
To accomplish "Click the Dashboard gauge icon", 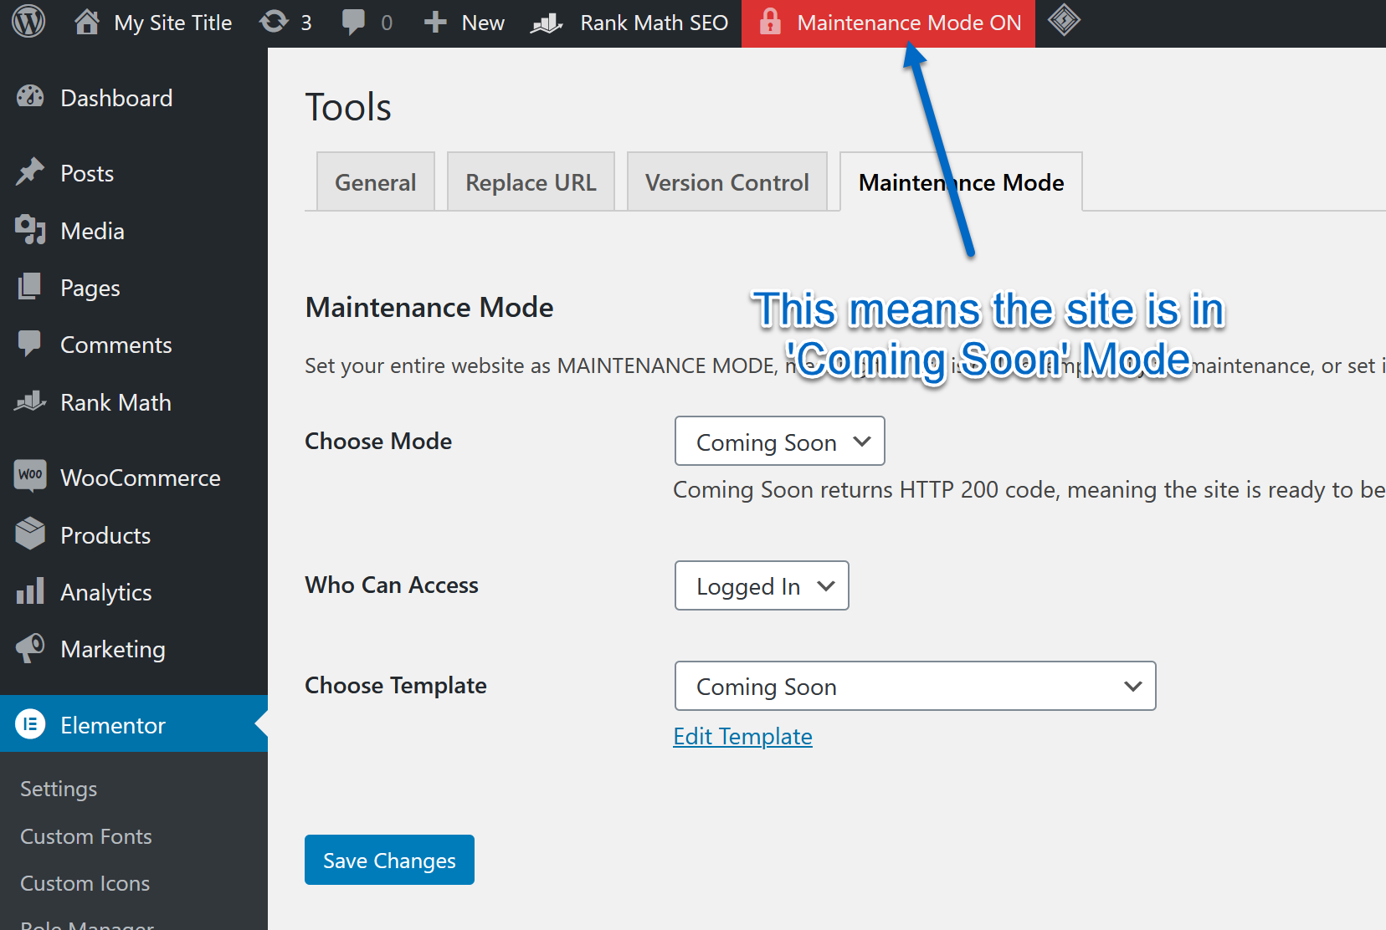I will pos(30,97).
